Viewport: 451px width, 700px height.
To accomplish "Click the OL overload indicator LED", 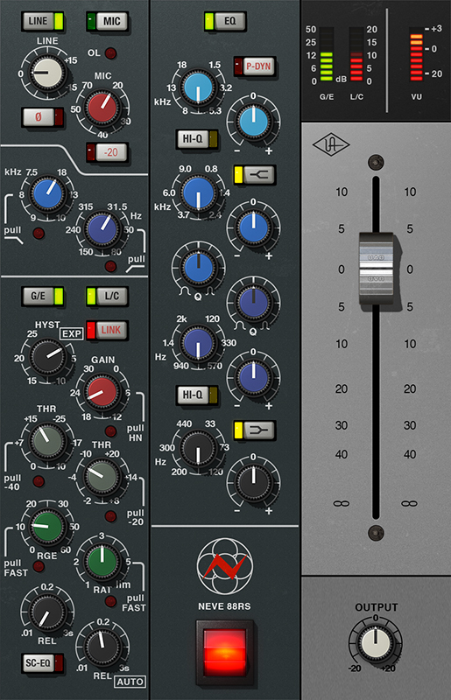I will (x=110, y=53).
